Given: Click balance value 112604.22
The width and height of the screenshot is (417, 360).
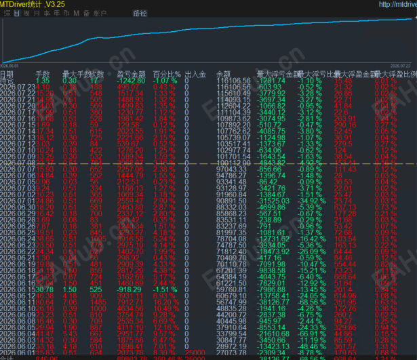Looking at the screenshot, I should pos(234,106).
